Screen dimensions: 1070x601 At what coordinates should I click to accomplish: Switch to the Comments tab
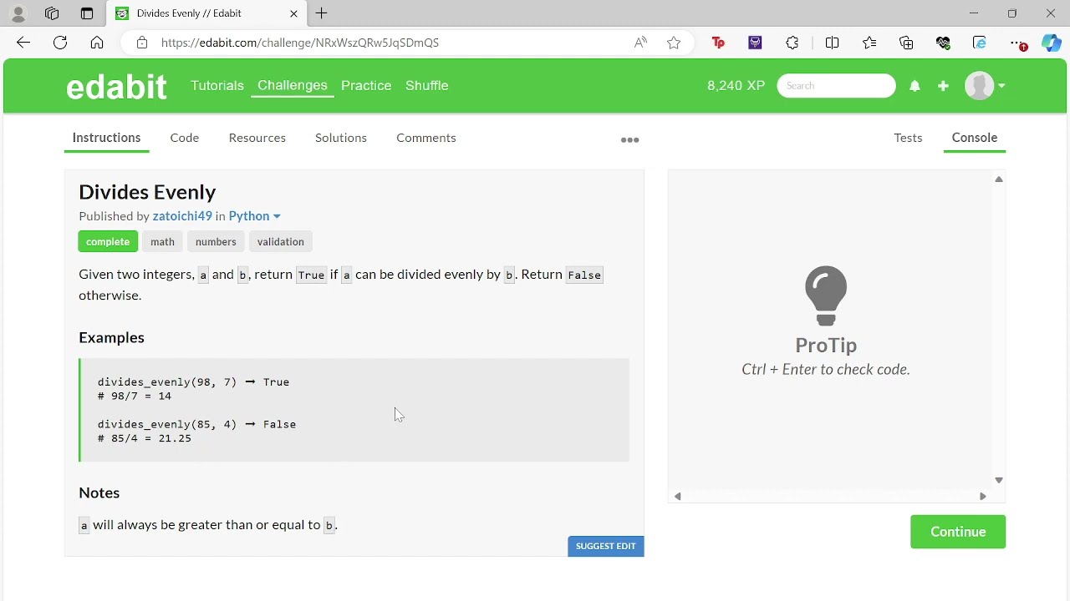pyautogui.click(x=426, y=138)
